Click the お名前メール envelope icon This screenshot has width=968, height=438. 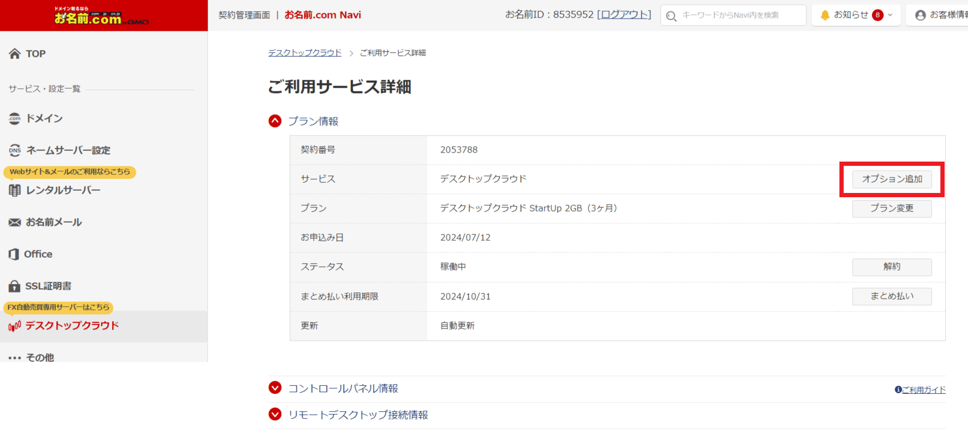(15, 222)
